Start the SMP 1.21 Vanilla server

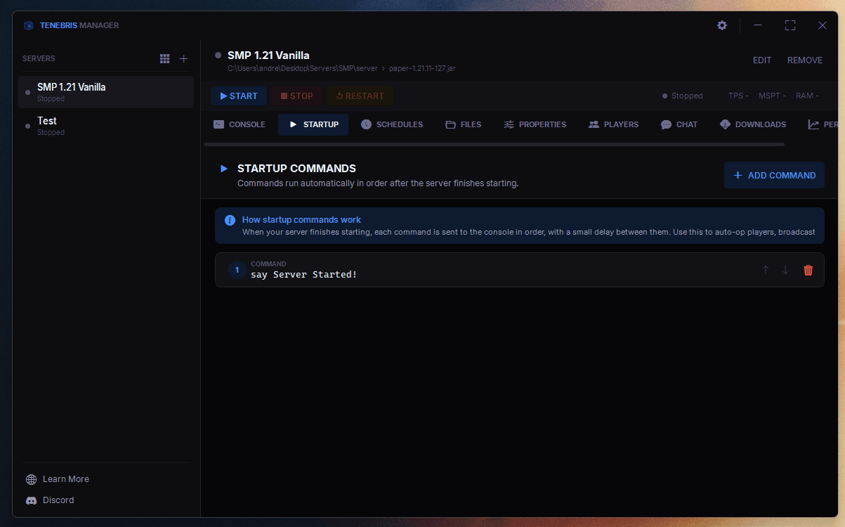tap(239, 96)
